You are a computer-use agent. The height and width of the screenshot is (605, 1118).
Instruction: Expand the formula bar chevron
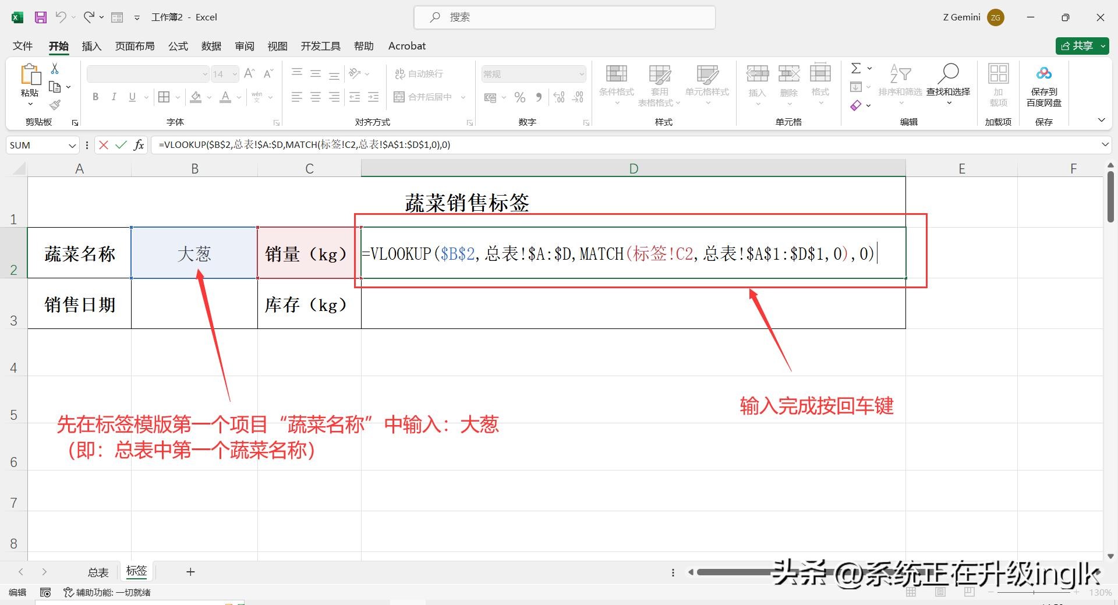[1105, 144]
